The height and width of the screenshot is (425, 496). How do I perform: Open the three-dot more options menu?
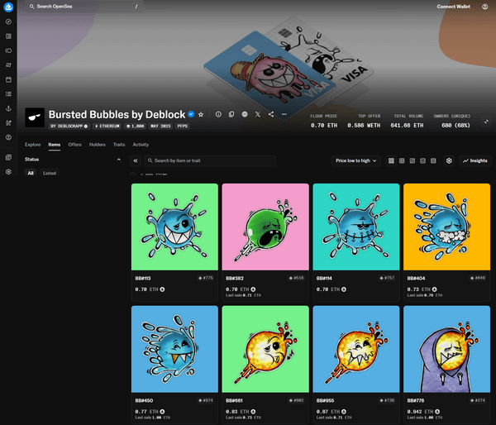point(284,114)
